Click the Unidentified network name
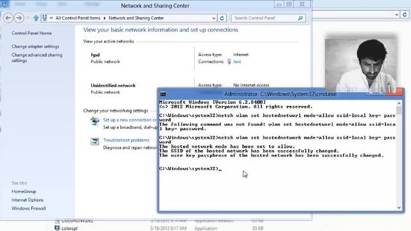The image size is (411, 231). click(x=113, y=85)
